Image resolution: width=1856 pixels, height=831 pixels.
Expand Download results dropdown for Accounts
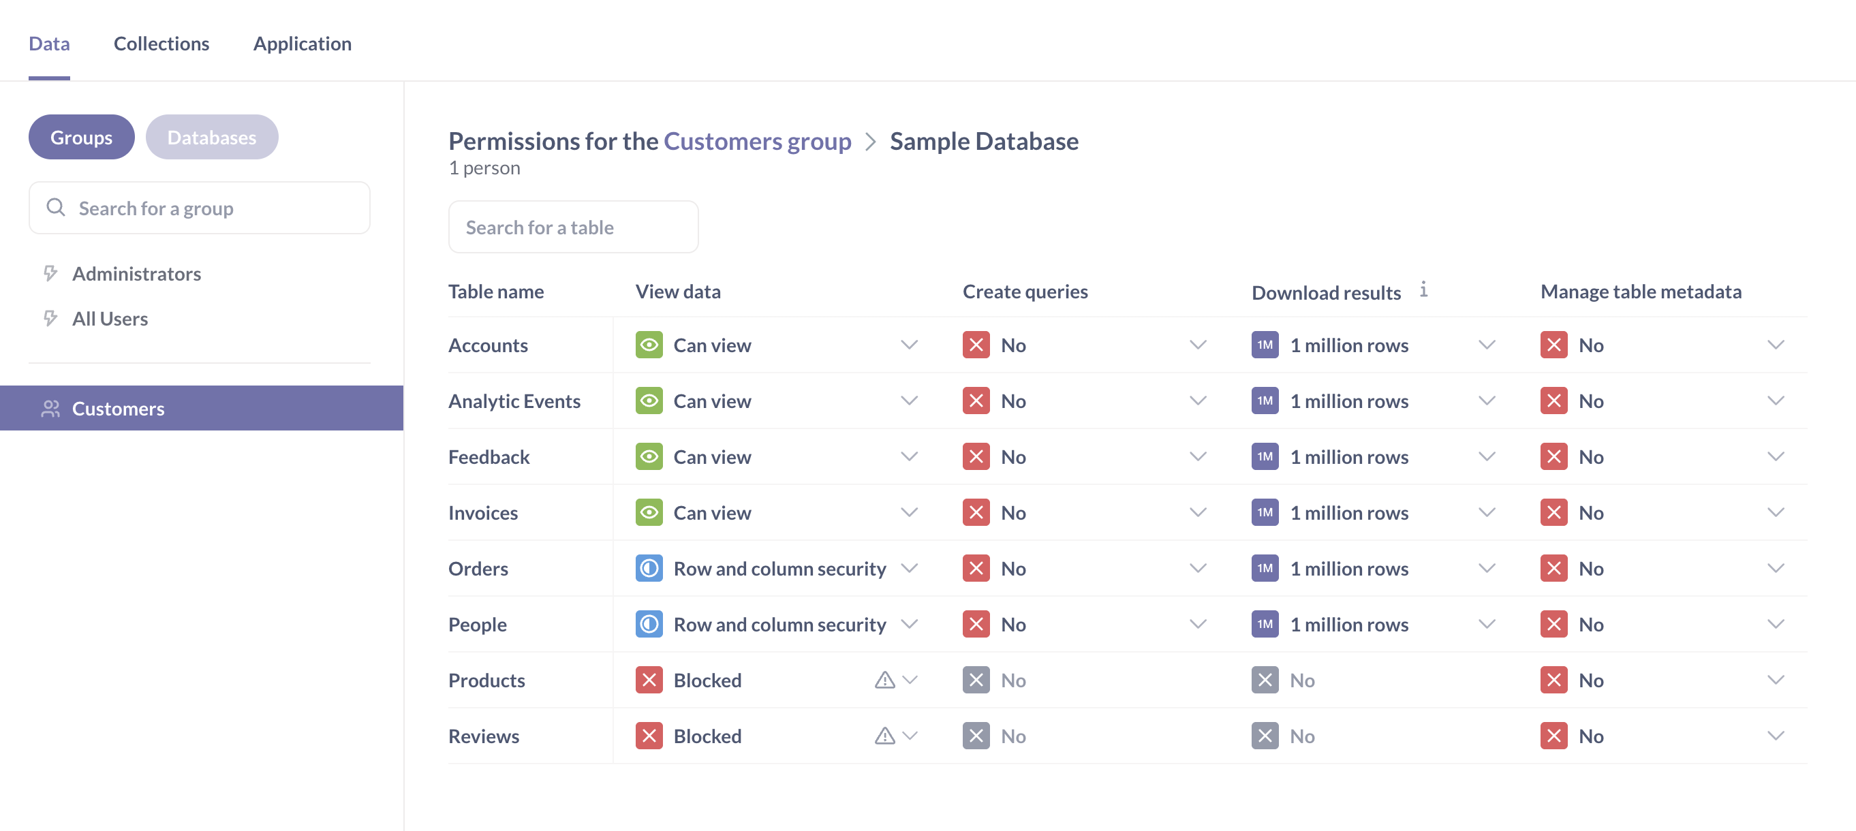(x=1487, y=345)
